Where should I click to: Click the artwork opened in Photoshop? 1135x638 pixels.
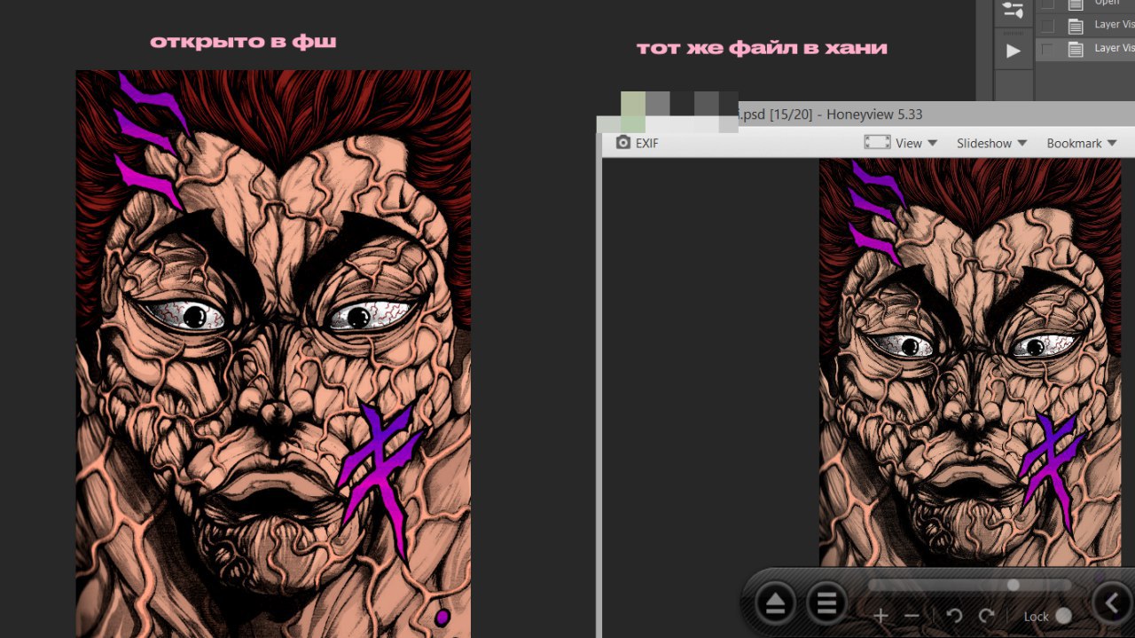coord(273,354)
